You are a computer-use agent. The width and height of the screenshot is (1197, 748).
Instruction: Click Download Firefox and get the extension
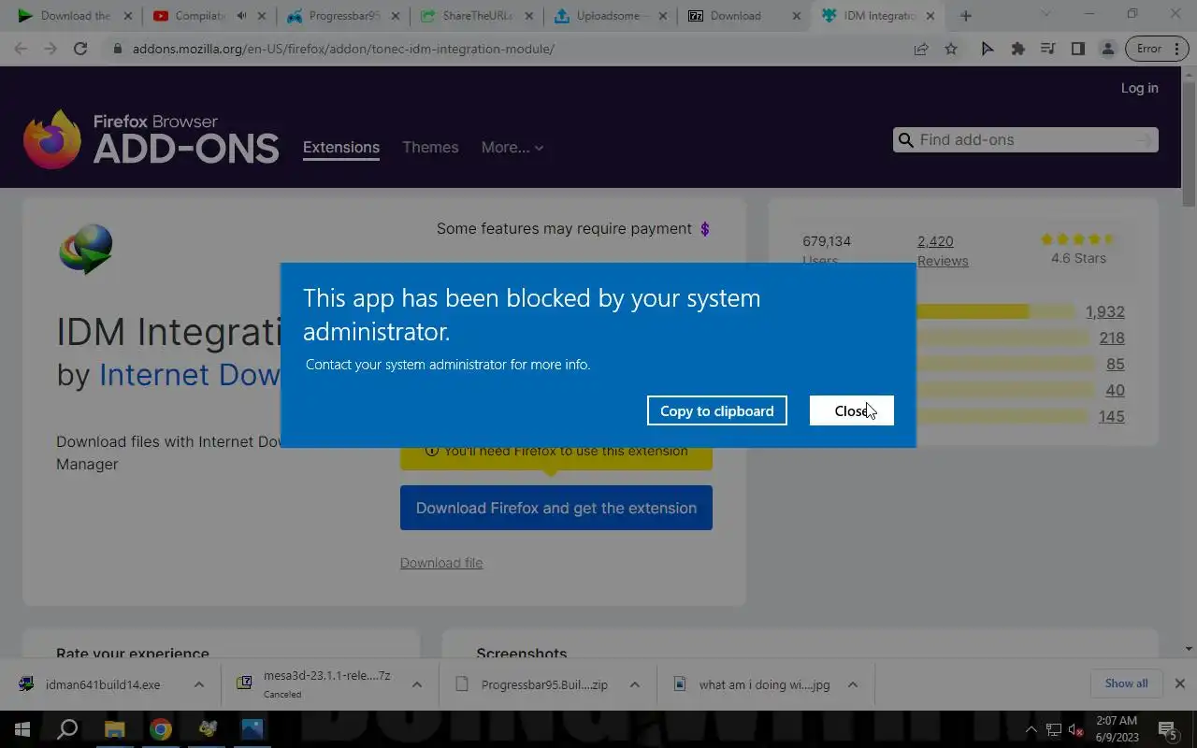tap(556, 508)
